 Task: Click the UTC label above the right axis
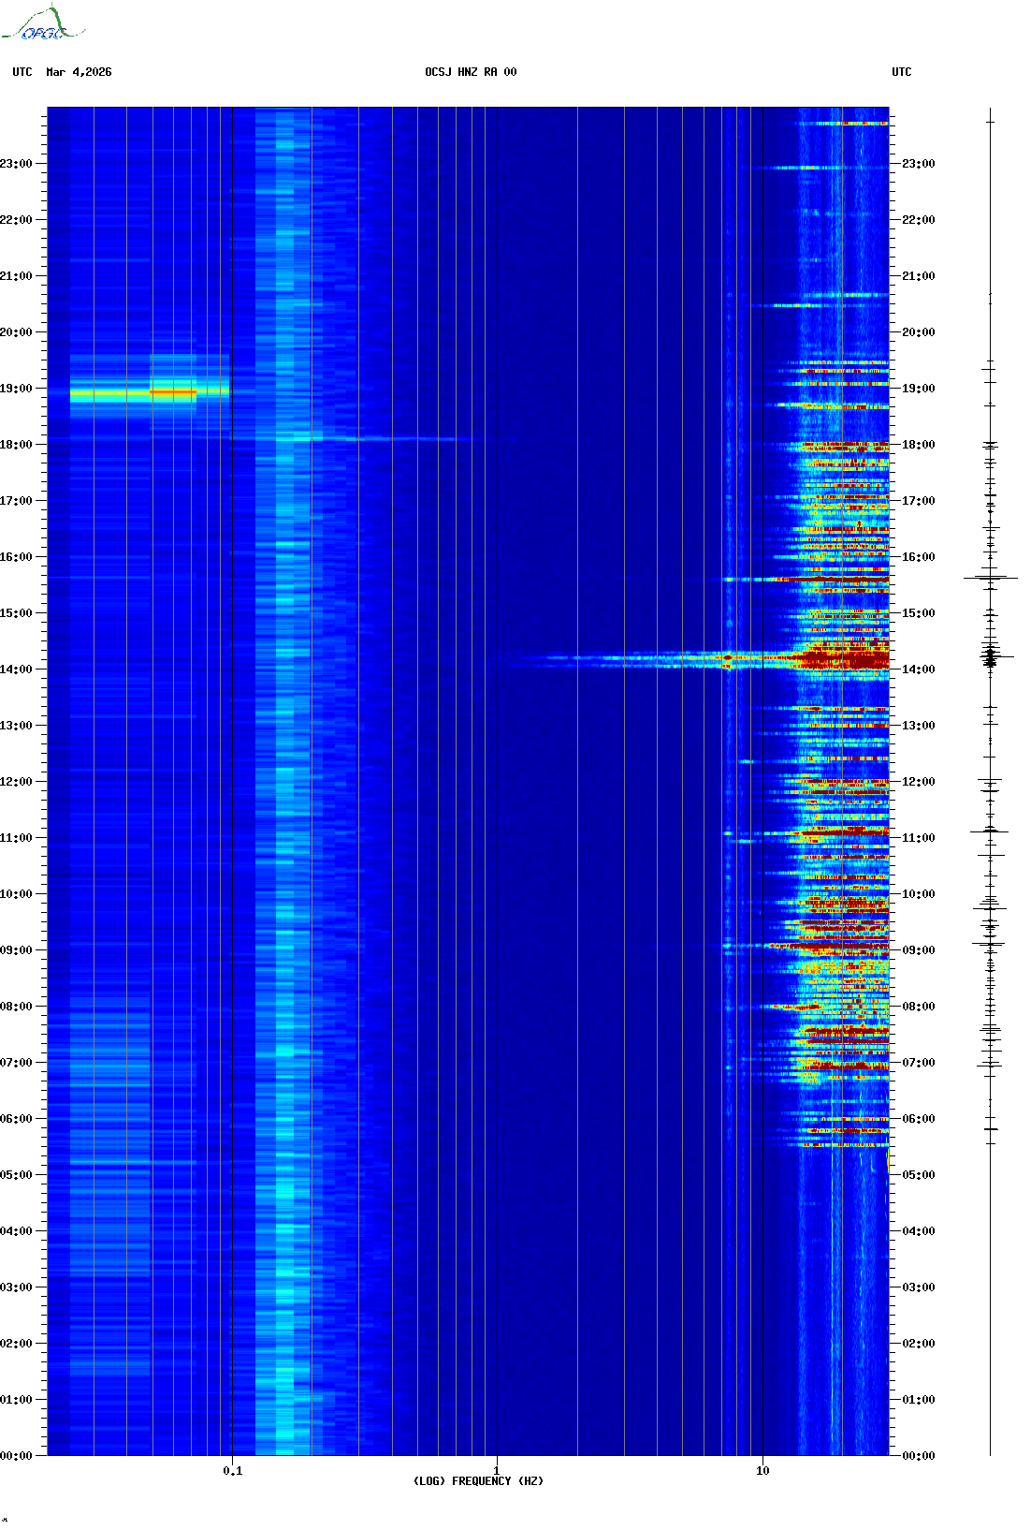coord(902,72)
